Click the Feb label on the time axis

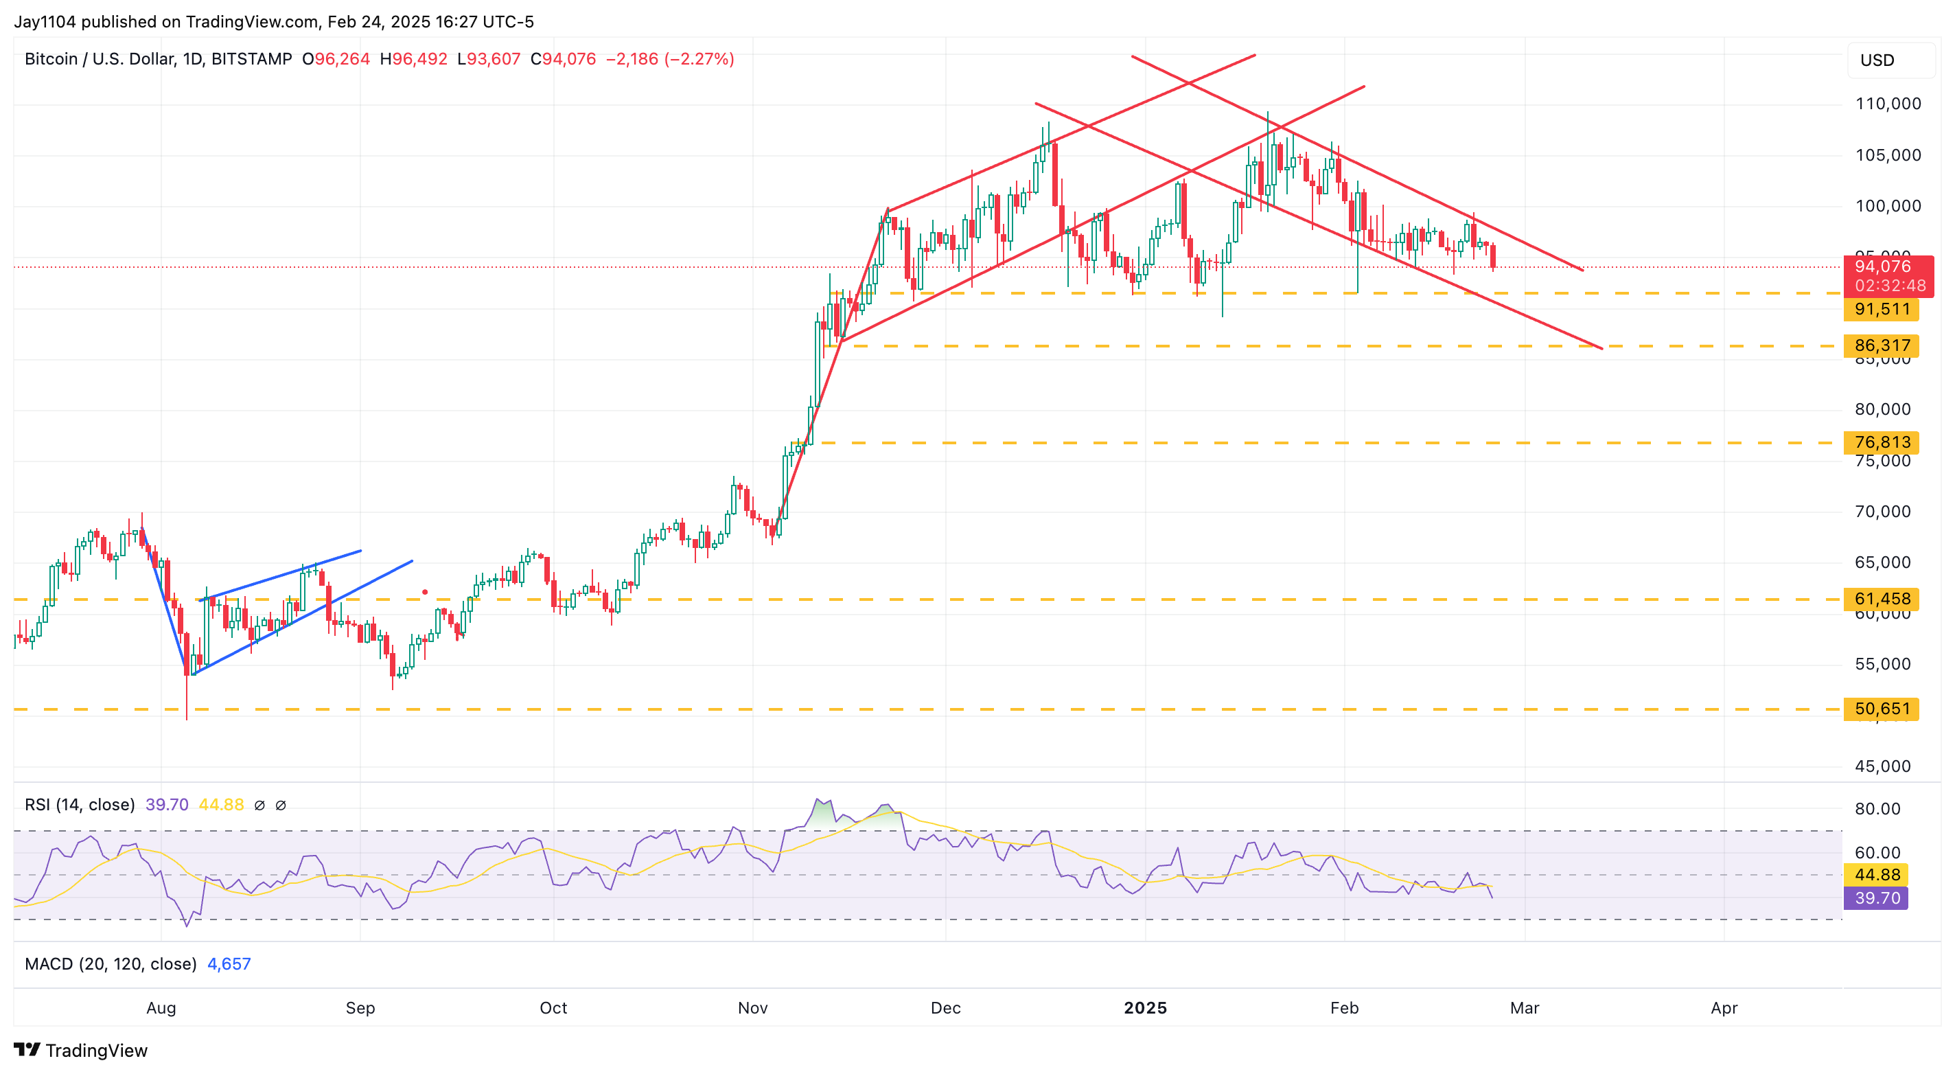(1344, 1008)
